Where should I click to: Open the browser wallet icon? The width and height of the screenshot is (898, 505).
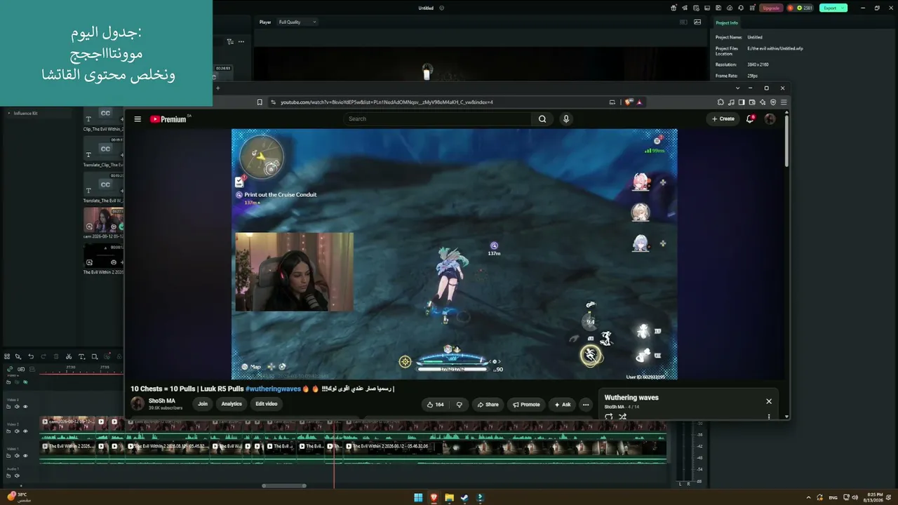pos(752,102)
